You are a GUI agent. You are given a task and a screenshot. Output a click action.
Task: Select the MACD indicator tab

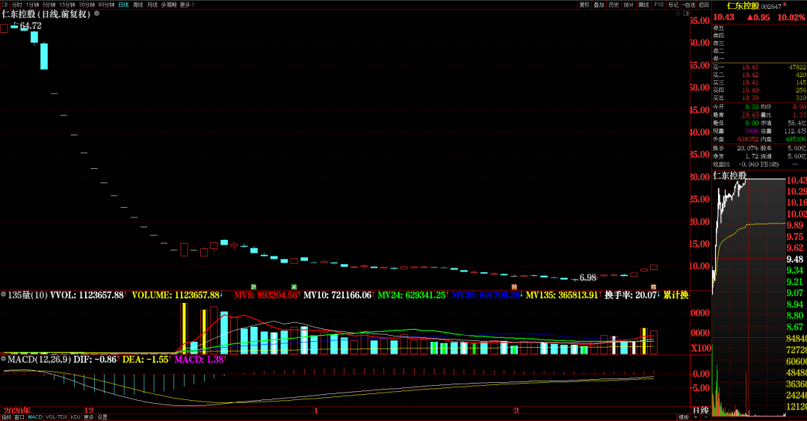[x=35, y=417]
